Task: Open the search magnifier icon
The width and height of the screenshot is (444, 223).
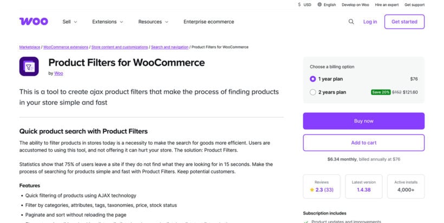Action: [x=351, y=22]
